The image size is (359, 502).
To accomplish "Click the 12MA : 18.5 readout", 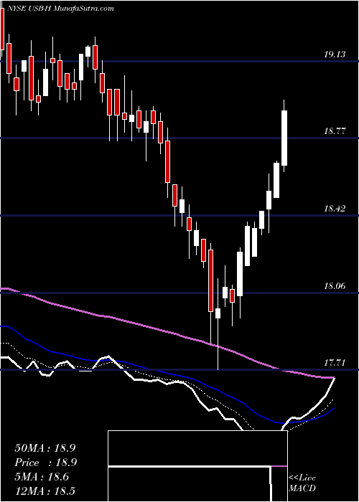I will 45,491.
